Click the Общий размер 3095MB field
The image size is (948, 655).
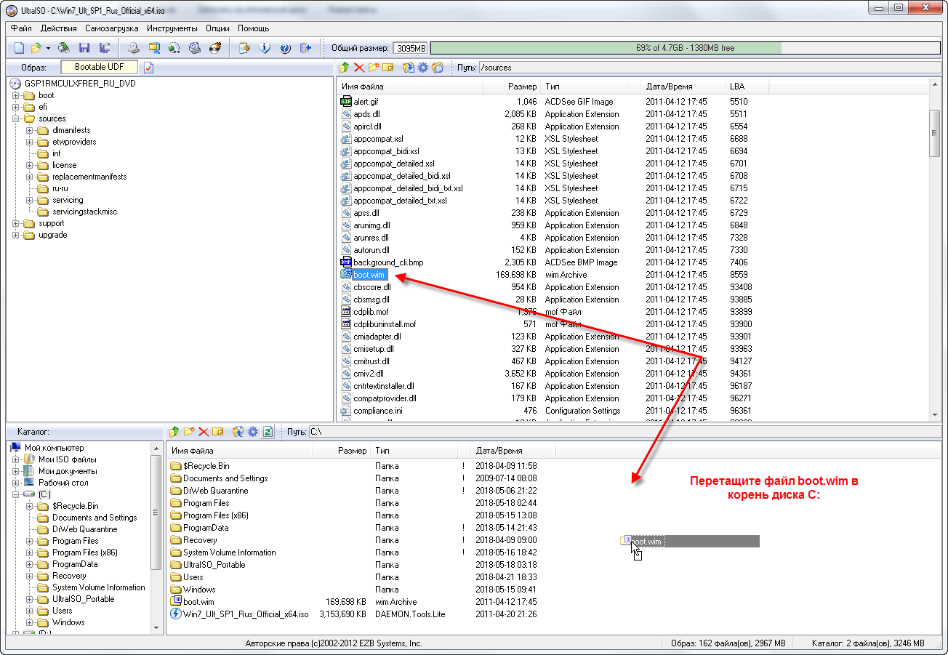point(411,48)
